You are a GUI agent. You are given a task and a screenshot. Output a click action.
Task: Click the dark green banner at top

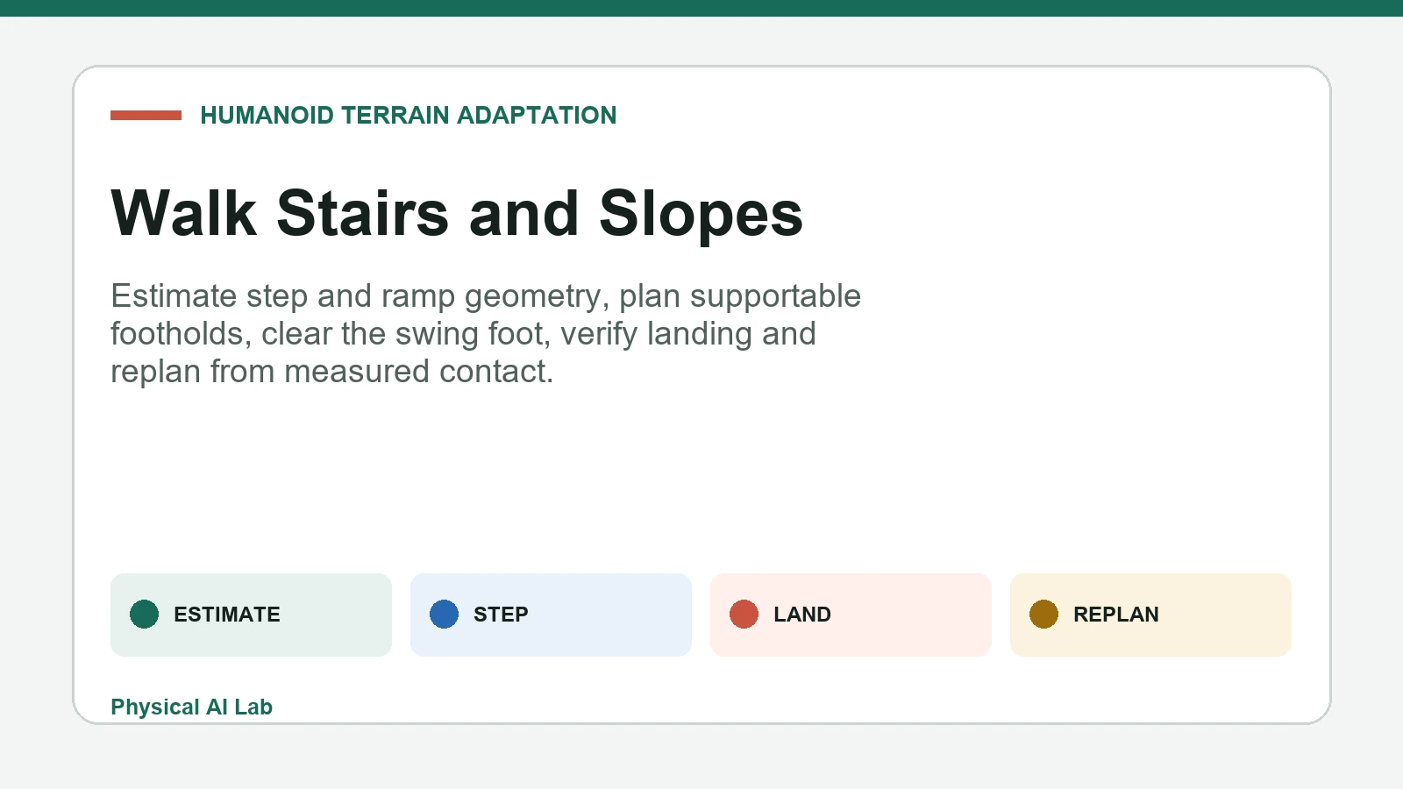(701, 8)
